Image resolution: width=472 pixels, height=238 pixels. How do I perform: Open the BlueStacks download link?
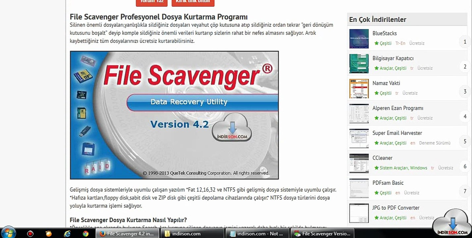(x=385, y=33)
